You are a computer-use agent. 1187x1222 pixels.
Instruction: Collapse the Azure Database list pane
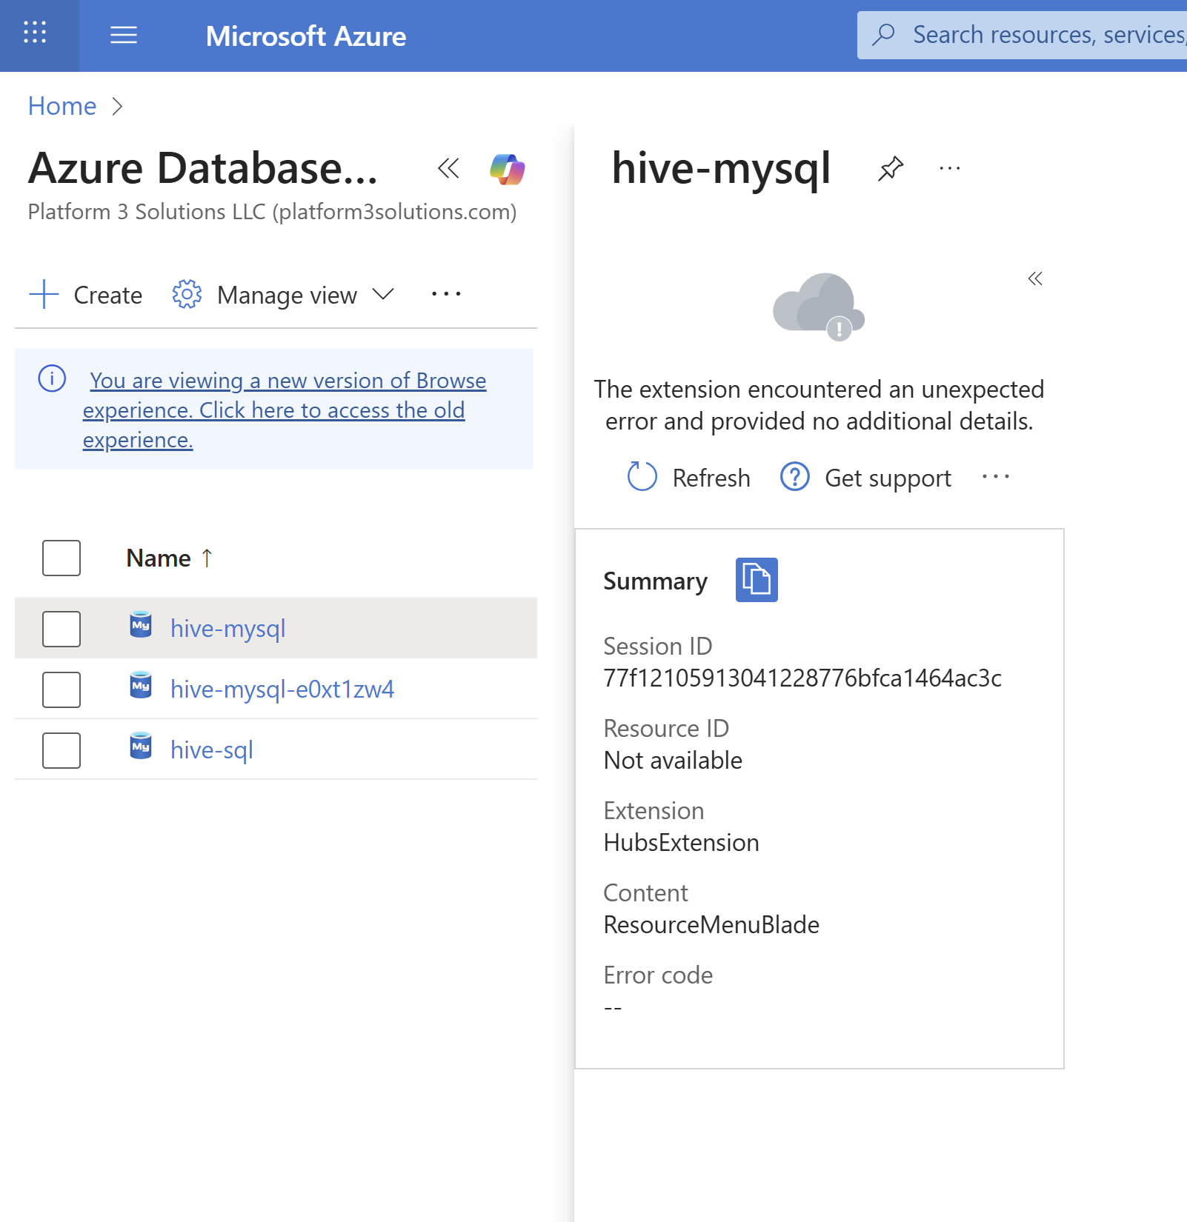click(448, 168)
